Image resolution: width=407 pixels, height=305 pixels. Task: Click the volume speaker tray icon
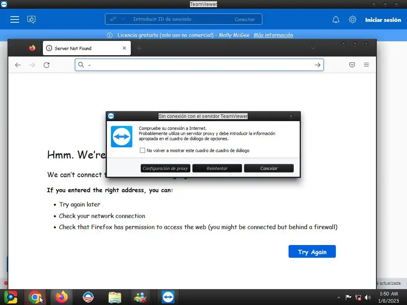368,297
